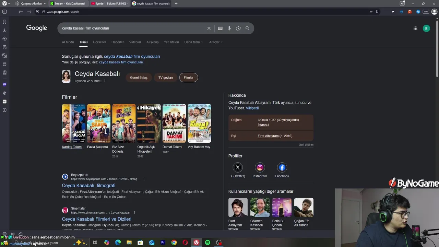The height and width of the screenshot is (247, 439).
Task: Open Çalışma Alanları workspaces dropdown
Action: (31, 3)
